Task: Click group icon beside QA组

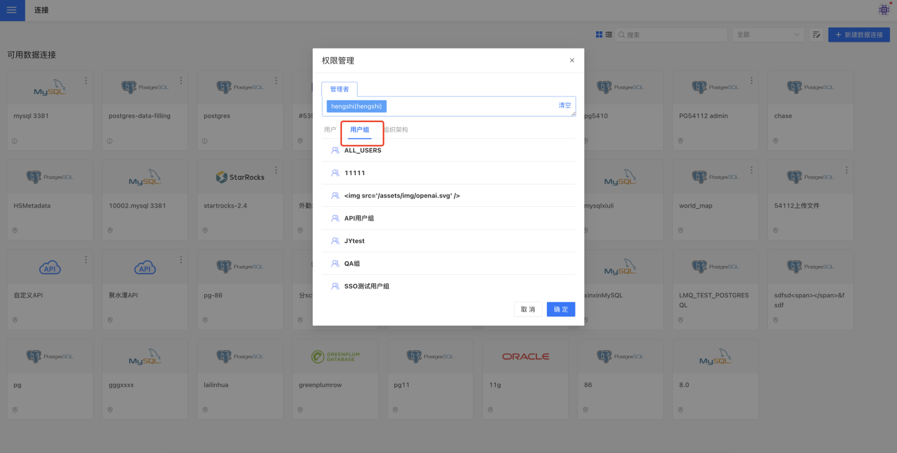Action: [x=335, y=264]
